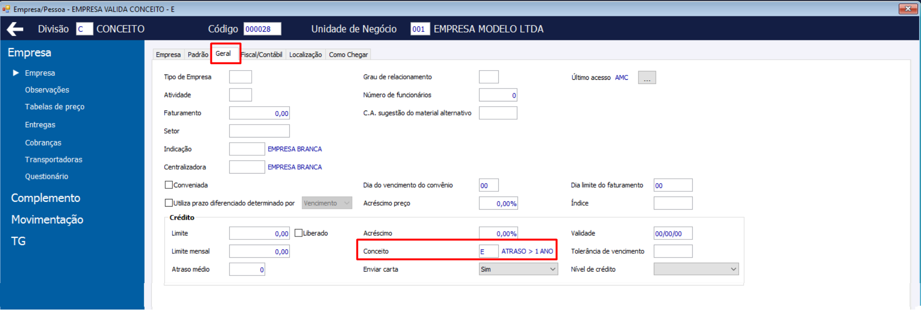Select the Como Chegar tab

coord(348,54)
